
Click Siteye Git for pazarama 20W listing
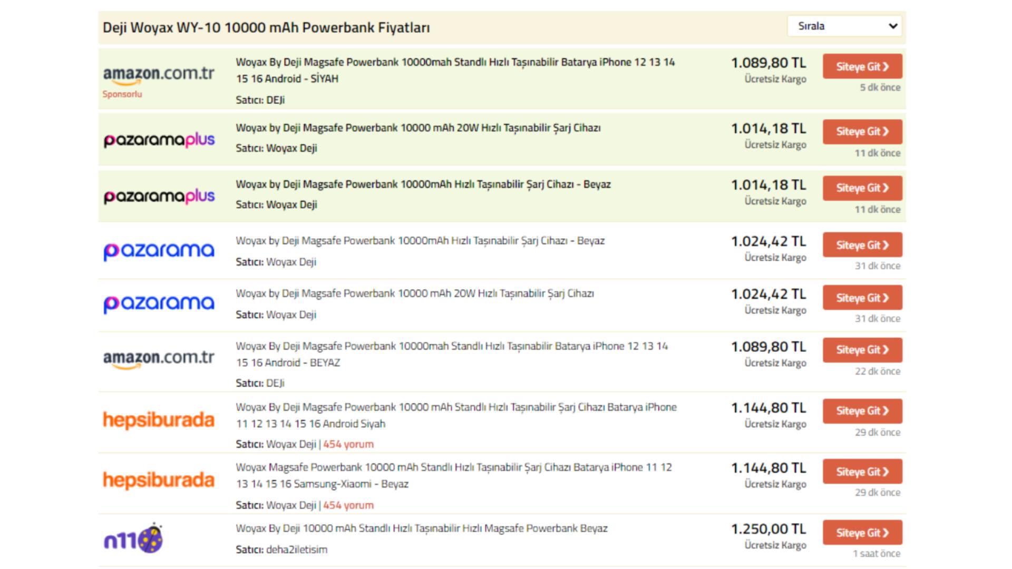pyautogui.click(x=862, y=298)
